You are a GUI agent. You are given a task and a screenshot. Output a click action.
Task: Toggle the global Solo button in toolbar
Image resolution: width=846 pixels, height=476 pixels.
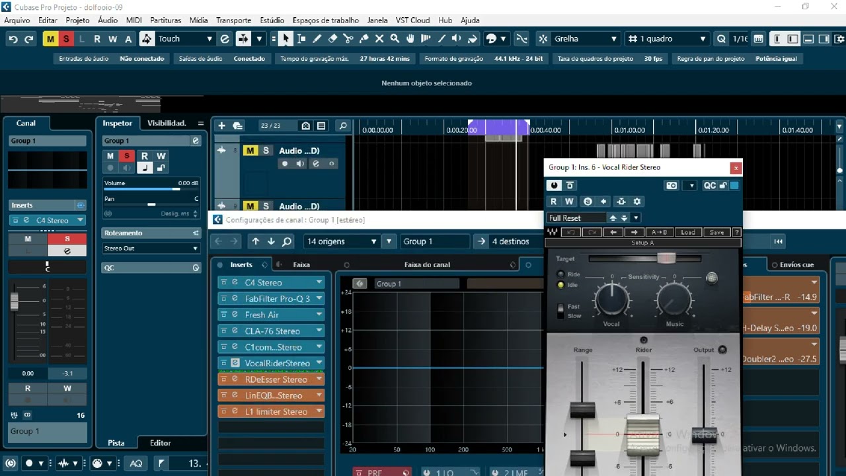[65, 39]
